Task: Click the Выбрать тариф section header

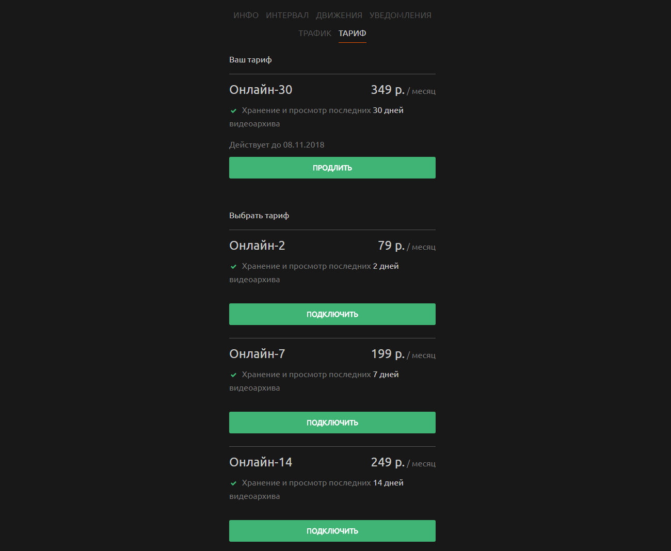Action: tap(259, 215)
